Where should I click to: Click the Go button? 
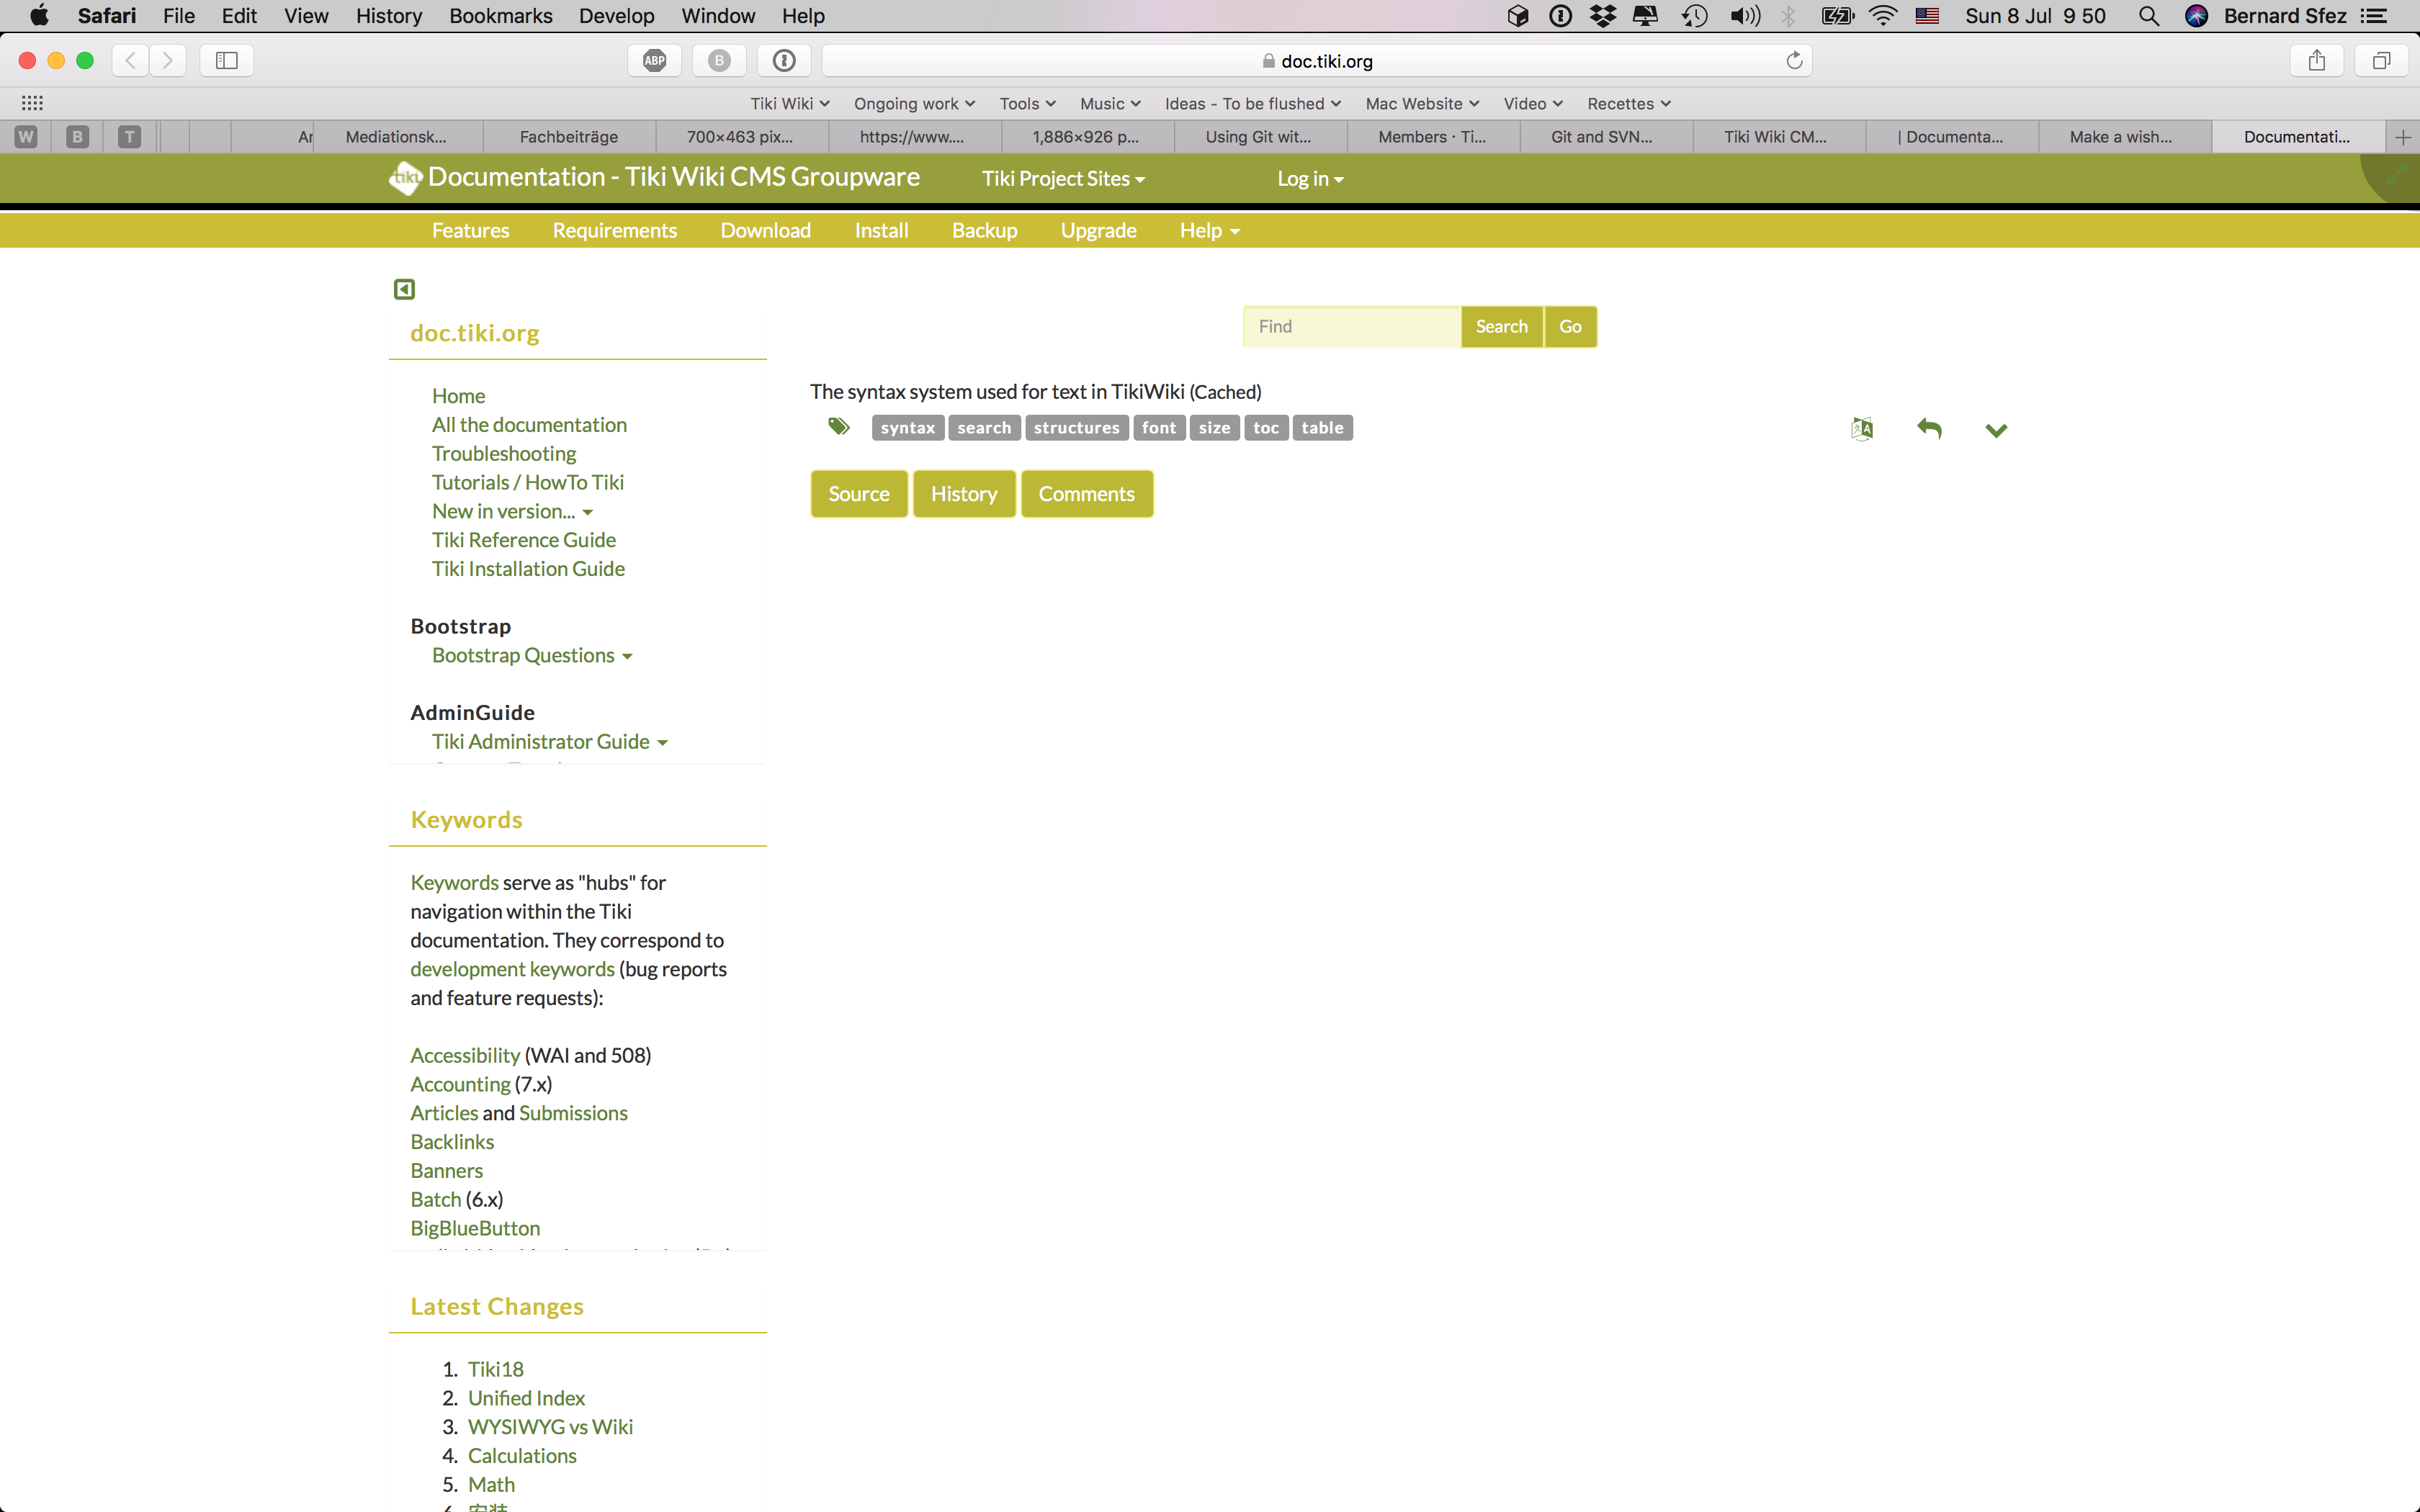point(1570,327)
